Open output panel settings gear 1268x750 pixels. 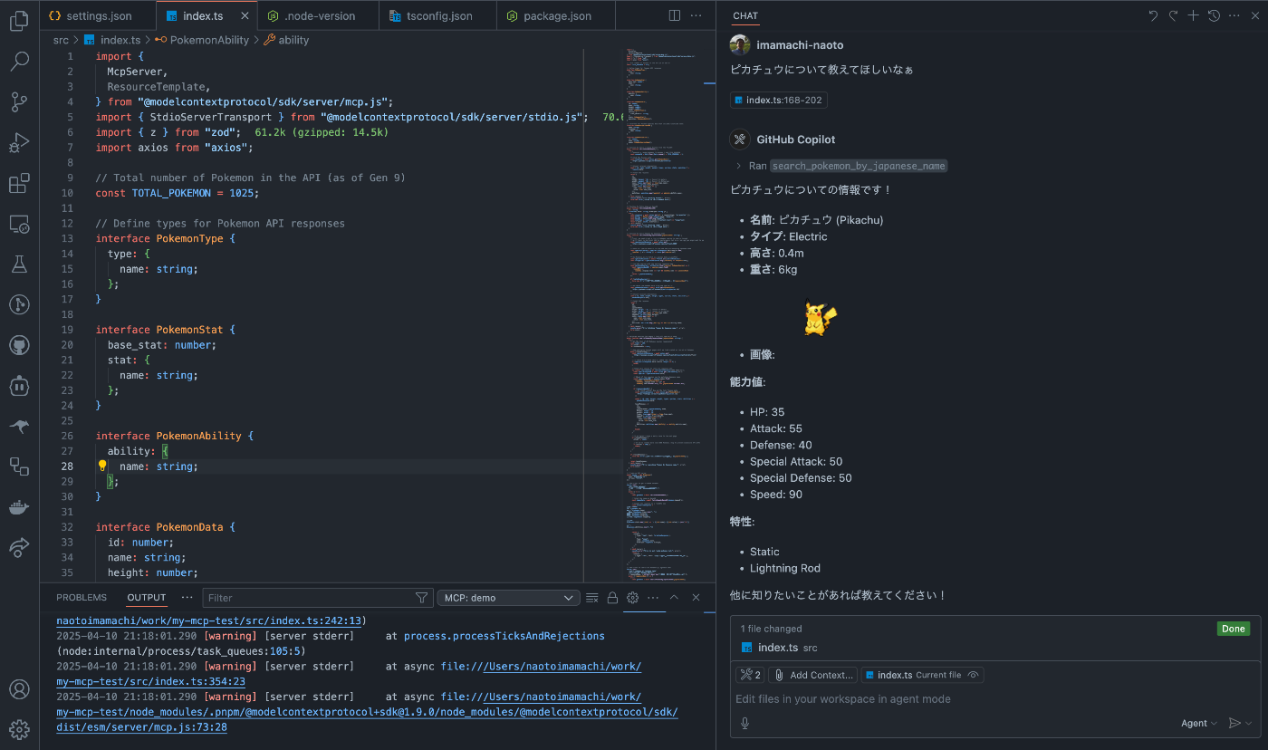[633, 598]
